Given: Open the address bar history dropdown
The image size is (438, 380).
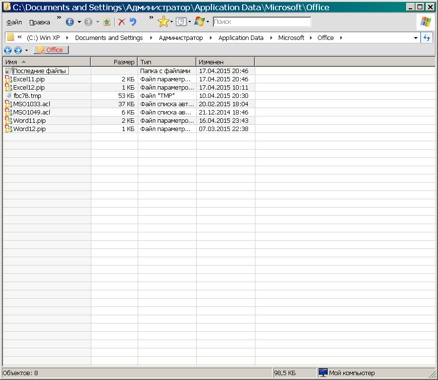Looking at the screenshot, I should point(416,38).
